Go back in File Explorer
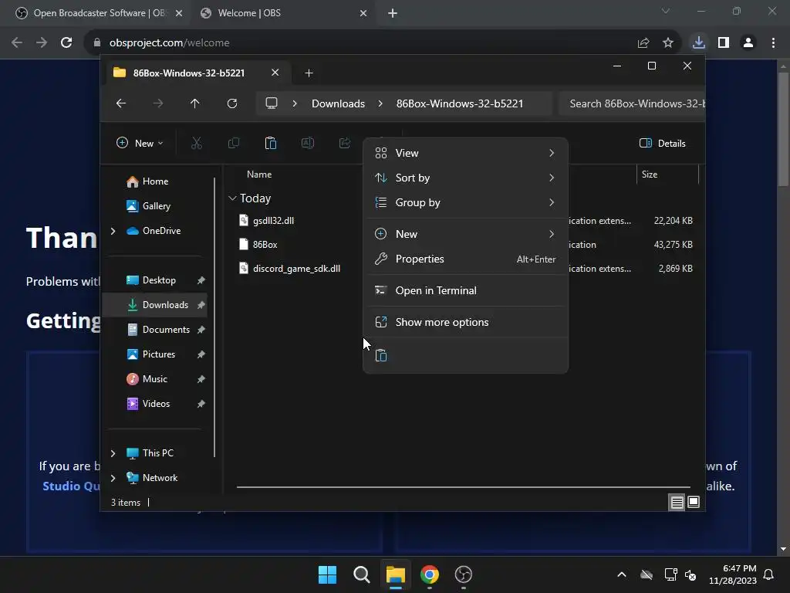The image size is (790, 593). pos(121,103)
